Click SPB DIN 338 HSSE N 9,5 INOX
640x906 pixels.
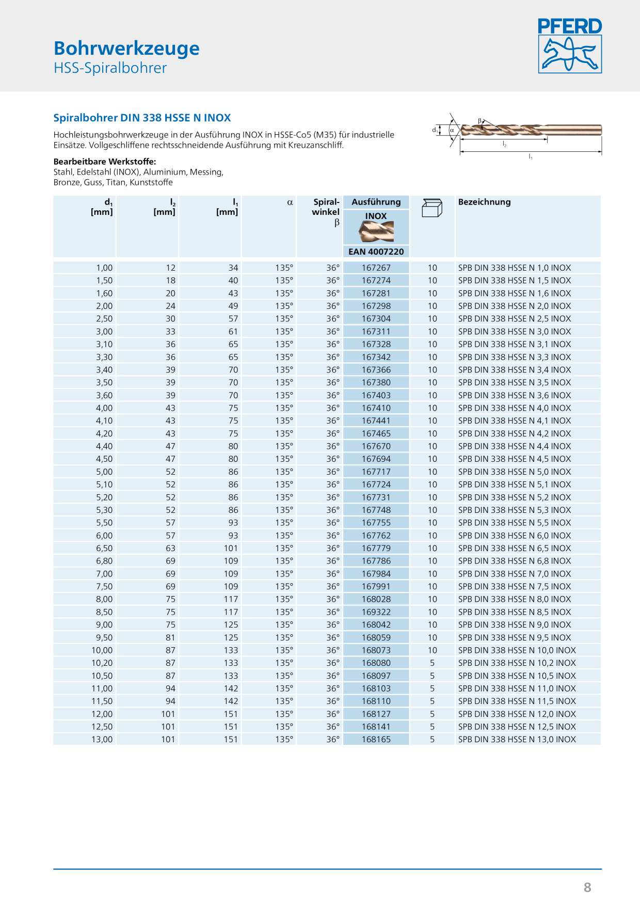[515, 637]
